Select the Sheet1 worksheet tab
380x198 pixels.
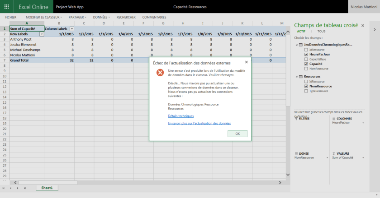[x=47, y=188]
